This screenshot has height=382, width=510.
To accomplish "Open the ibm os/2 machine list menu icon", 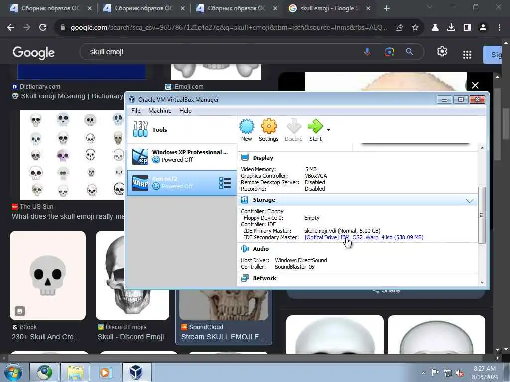I will tap(225, 183).
